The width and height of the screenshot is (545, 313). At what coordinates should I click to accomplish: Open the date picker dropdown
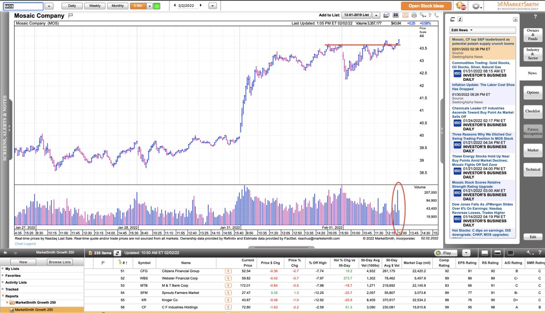pos(213,6)
